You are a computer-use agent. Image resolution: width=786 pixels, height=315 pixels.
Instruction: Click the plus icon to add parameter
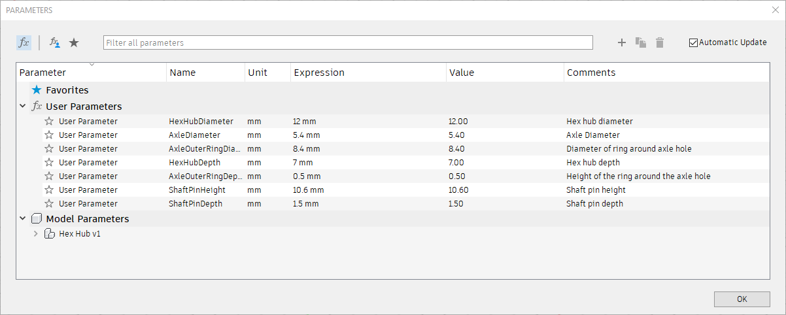click(622, 42)
